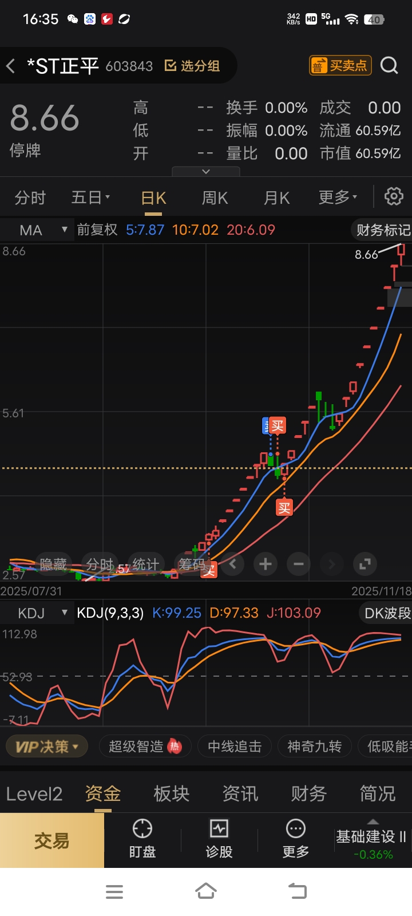This screenshot has width=412, height=916.
Task: Tap Android back navigation button
Action: (x=298, y=891)
